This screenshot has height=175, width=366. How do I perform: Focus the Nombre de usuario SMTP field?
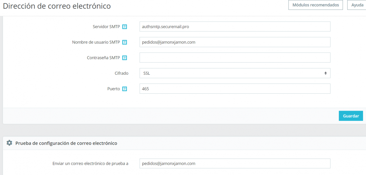[235, 42]
